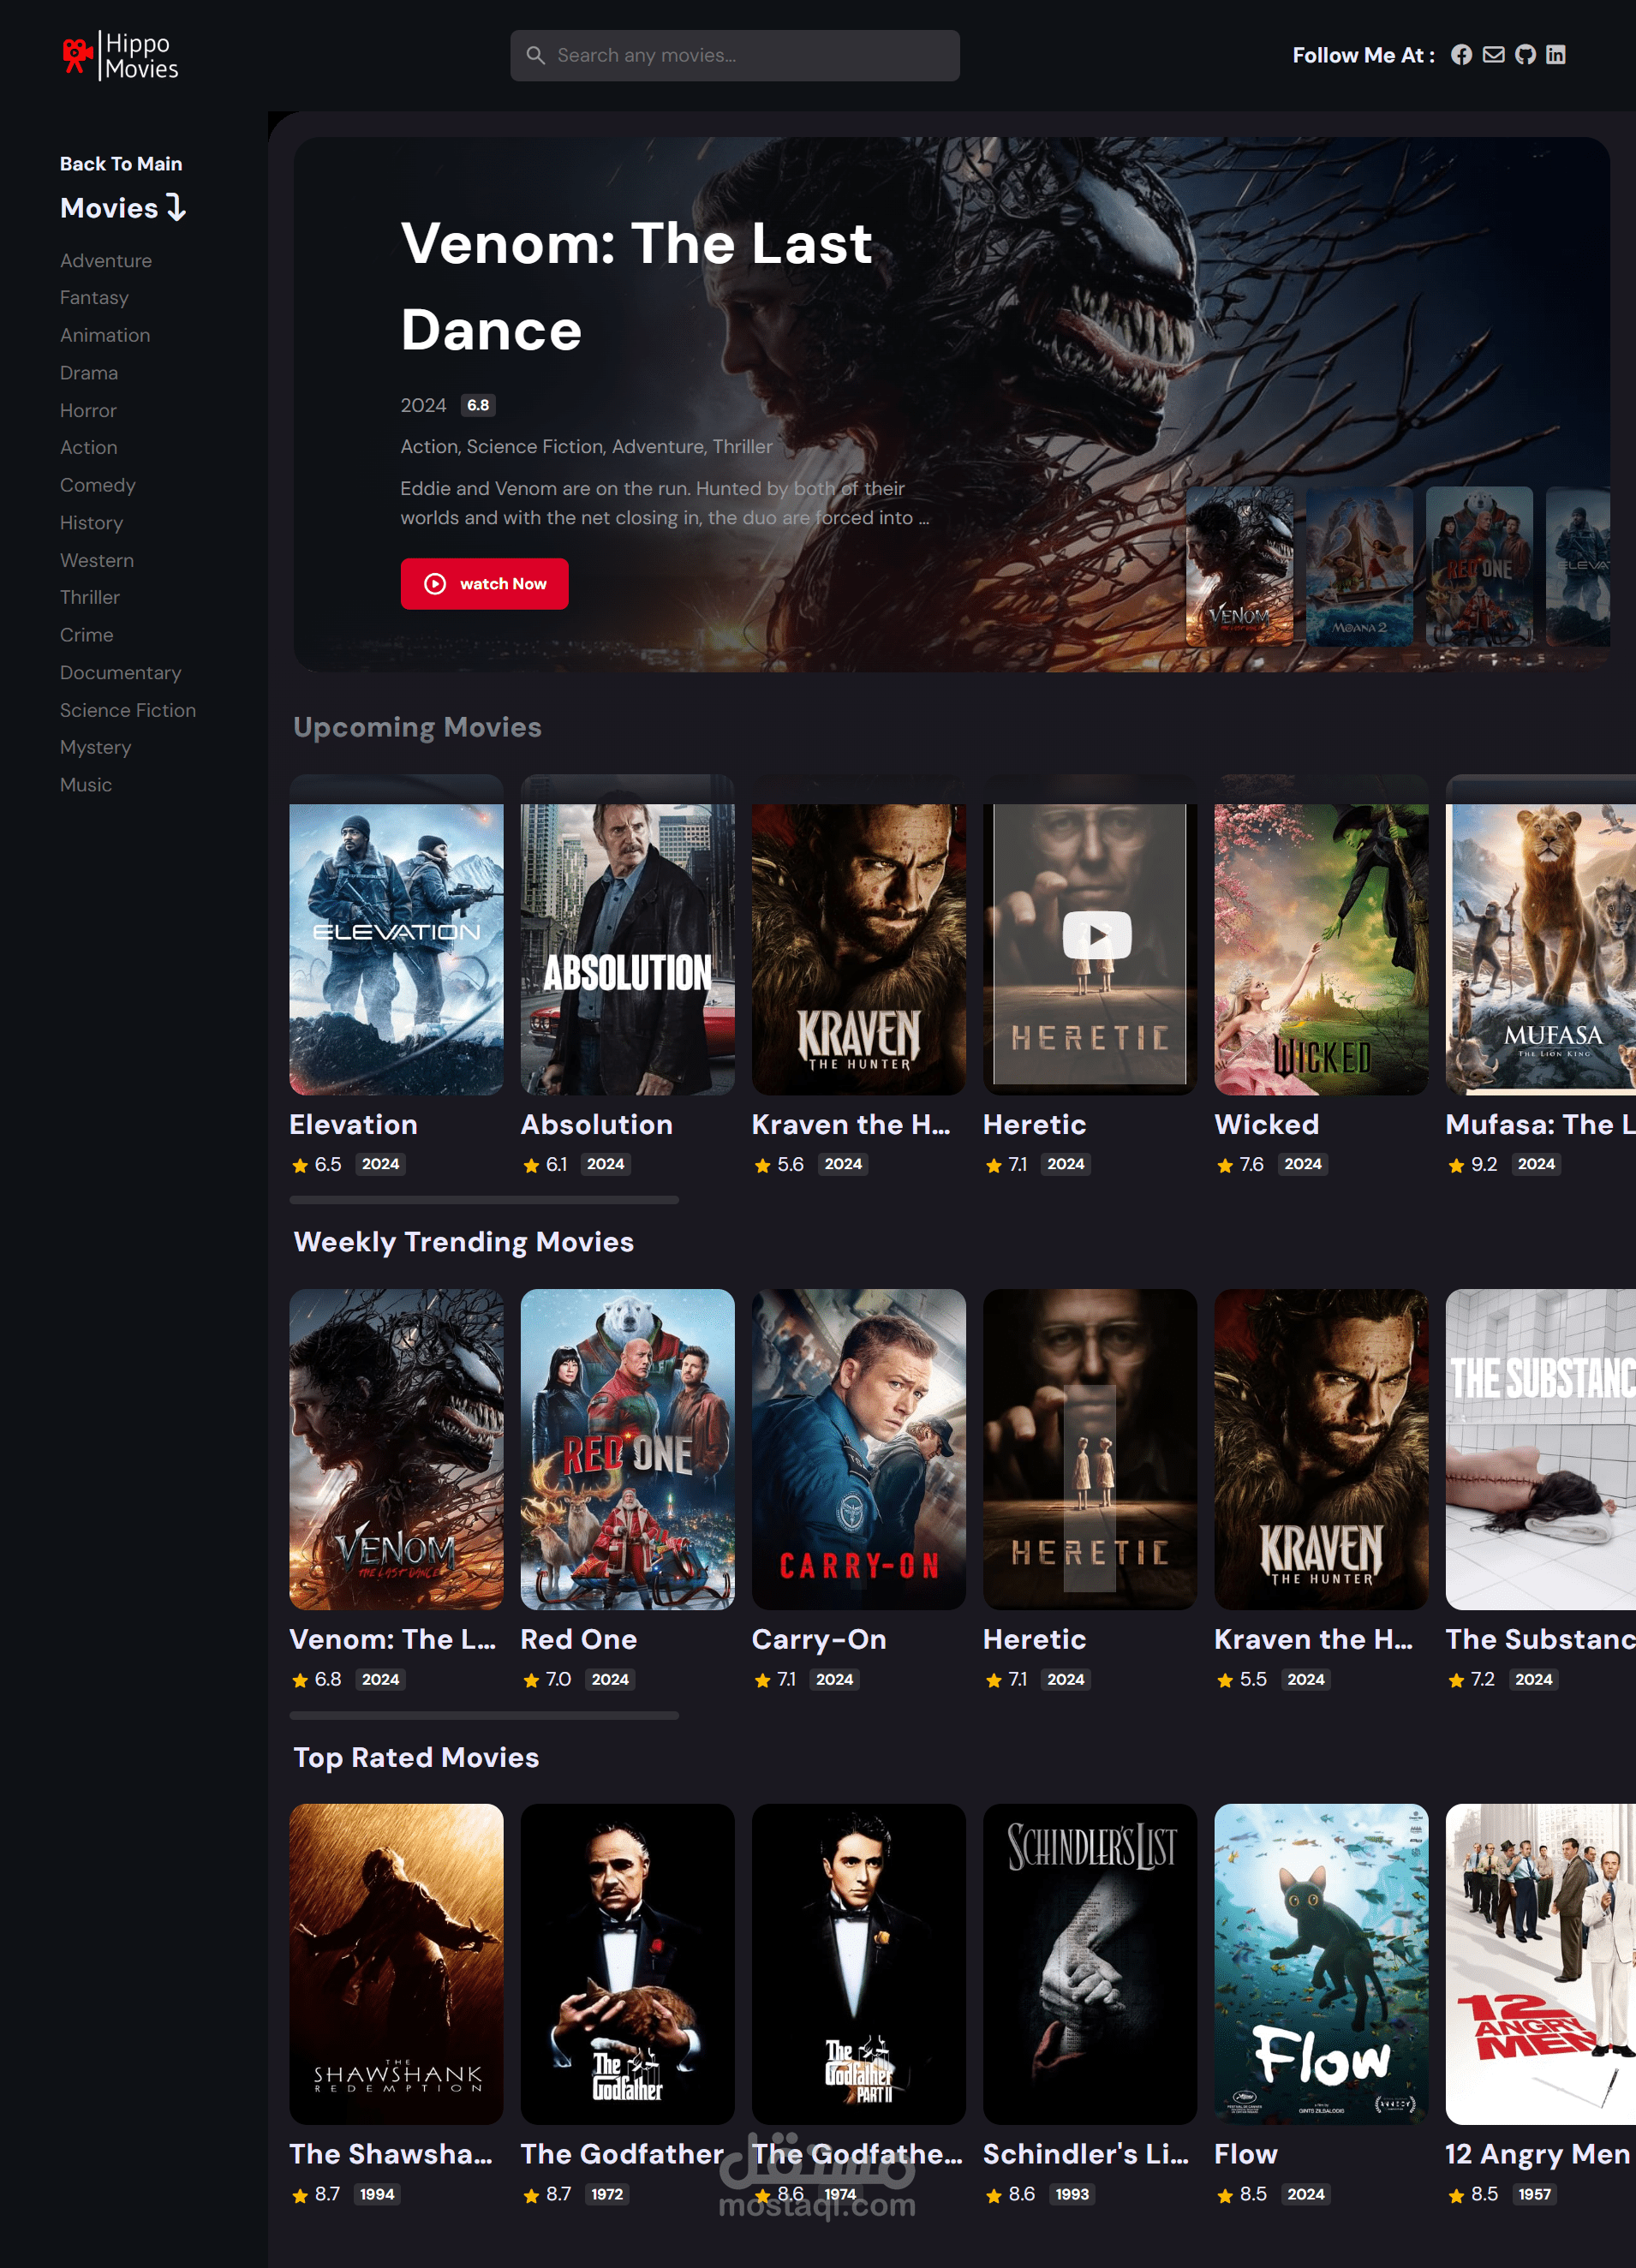This screenshot has height=2268, width=1636.
Task: Select the History genre
Action: tap(92, 523)
